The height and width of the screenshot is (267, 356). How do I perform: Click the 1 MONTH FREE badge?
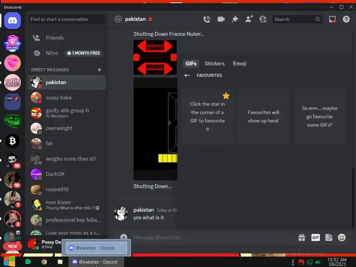(84, 53)
